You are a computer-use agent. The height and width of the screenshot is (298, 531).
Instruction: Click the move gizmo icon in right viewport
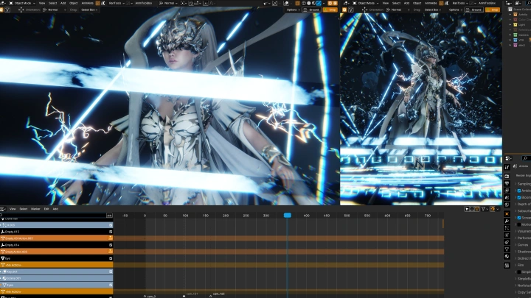(x=365, y=10)
